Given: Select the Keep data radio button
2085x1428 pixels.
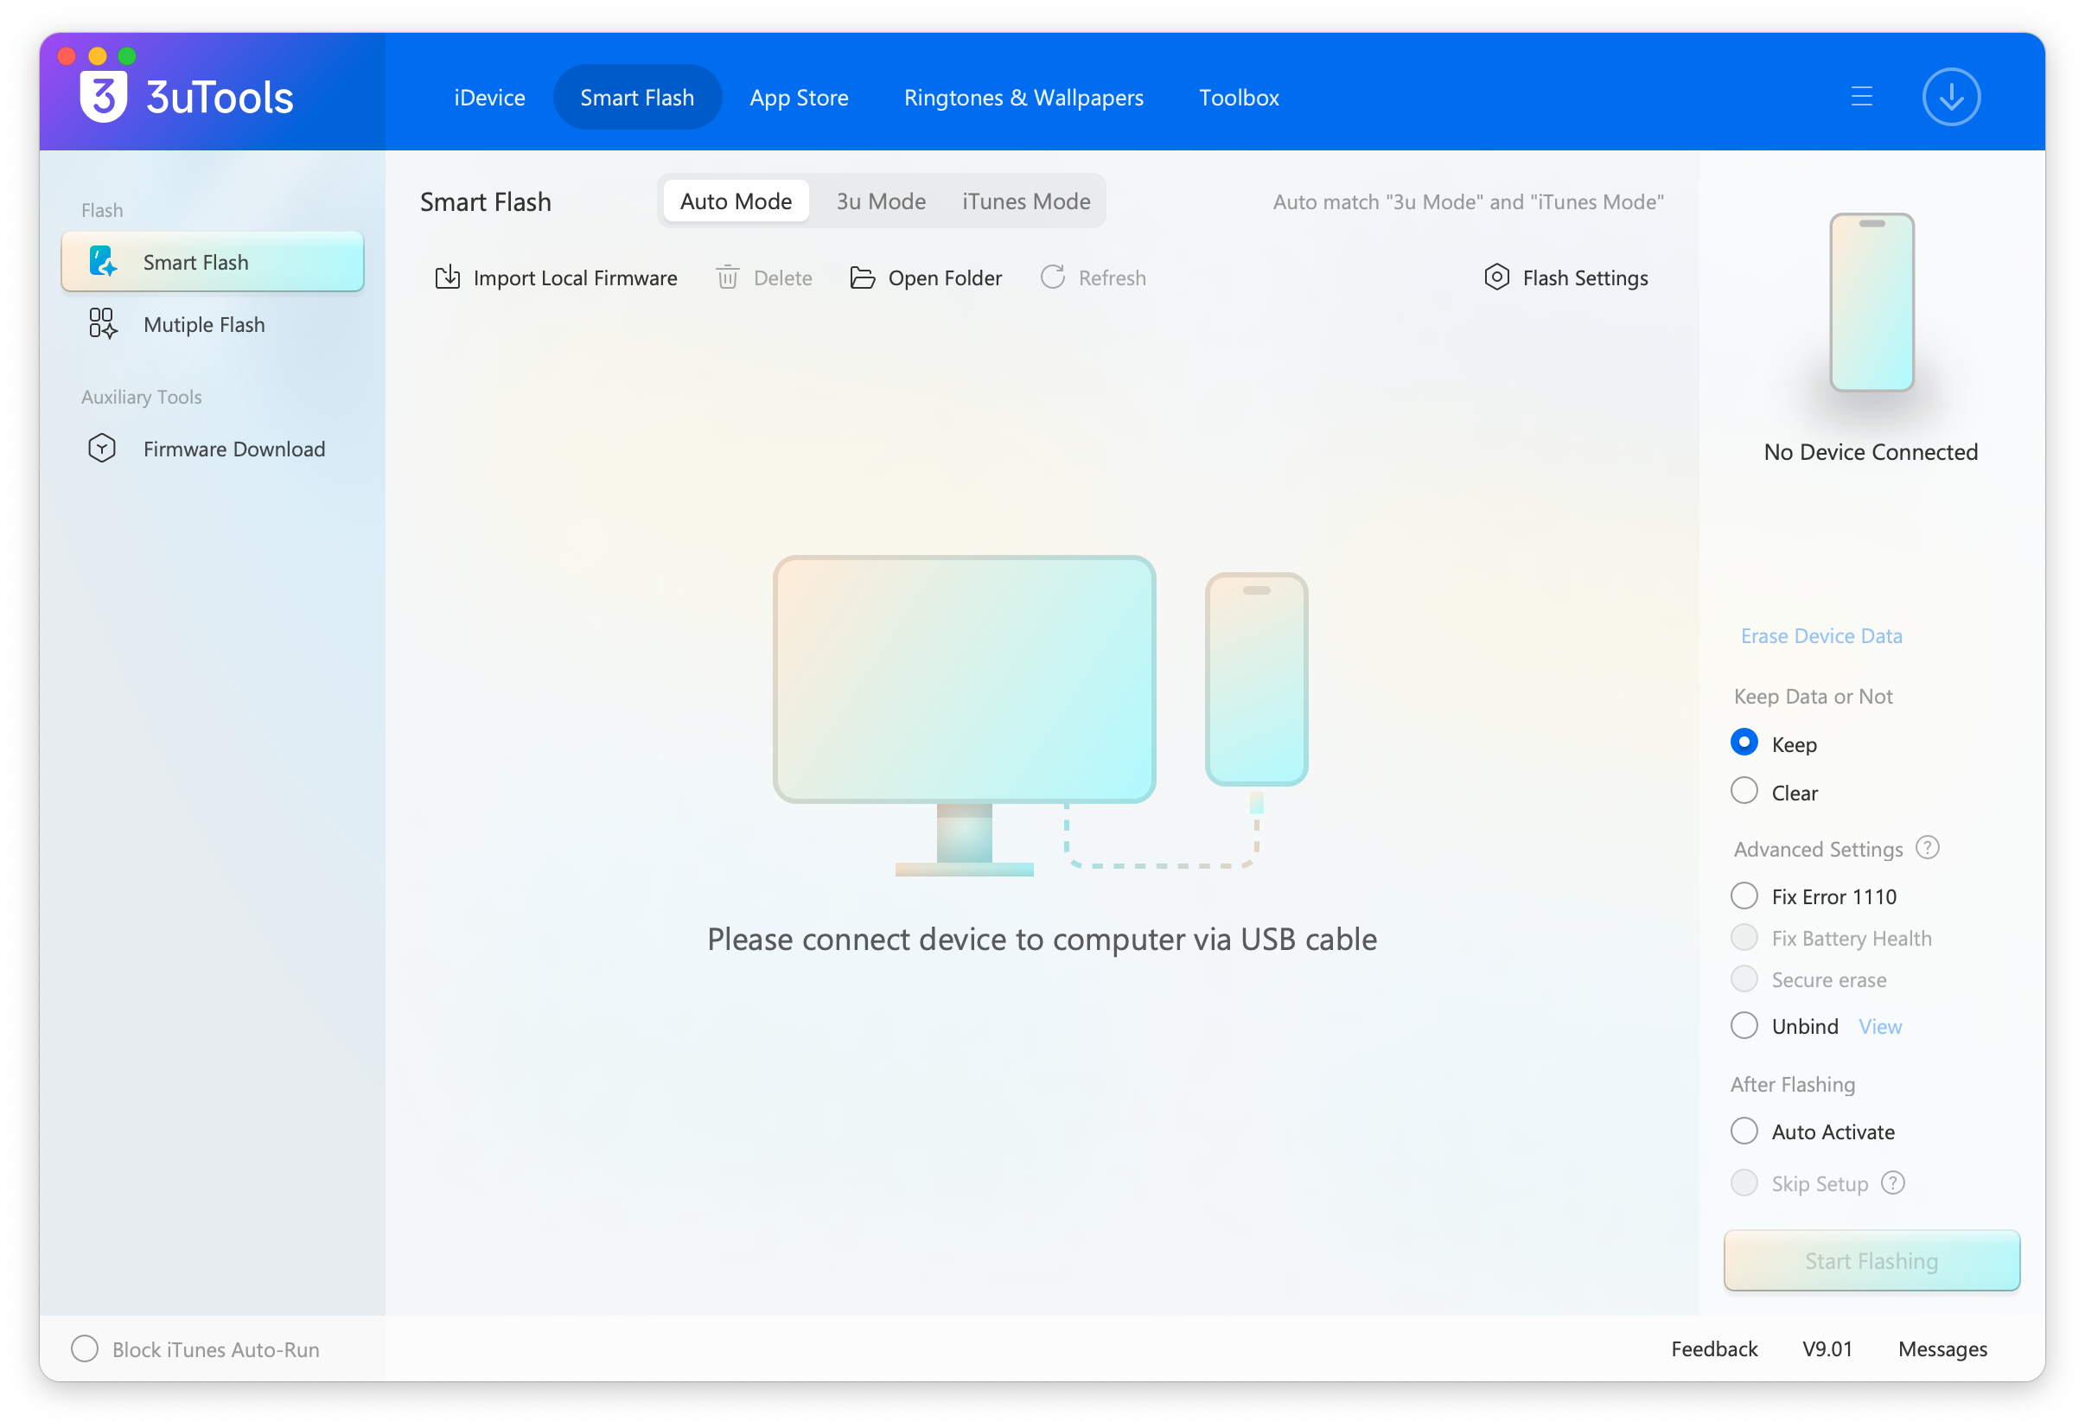Looking at the screenshot, I should (1744, 743).
